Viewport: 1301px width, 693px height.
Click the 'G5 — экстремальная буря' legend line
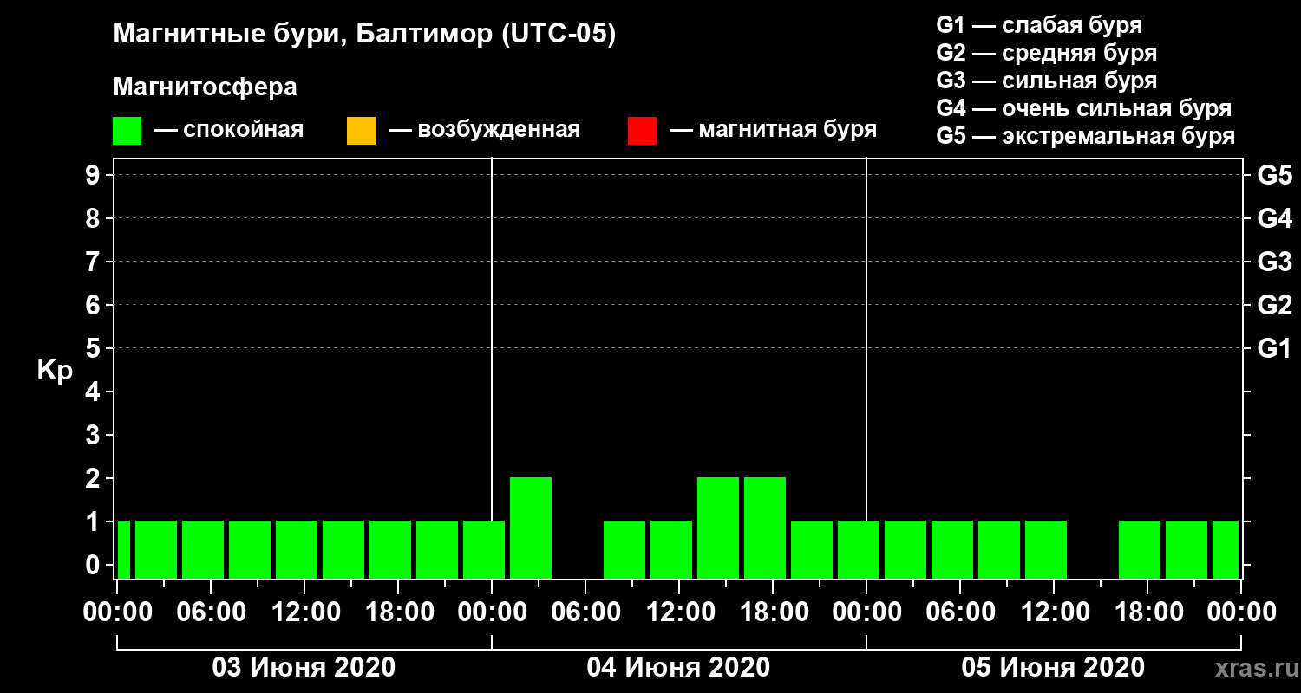click(x=1085, y=136)
